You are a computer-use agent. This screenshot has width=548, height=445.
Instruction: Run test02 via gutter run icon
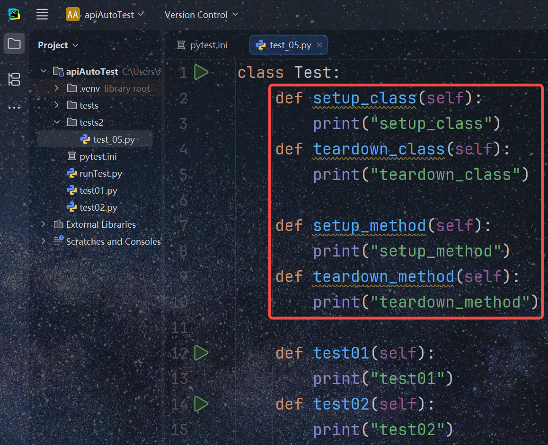(201, 404)
